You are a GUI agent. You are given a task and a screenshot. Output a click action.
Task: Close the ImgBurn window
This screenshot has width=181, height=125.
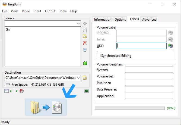click(x=174, y=4)
